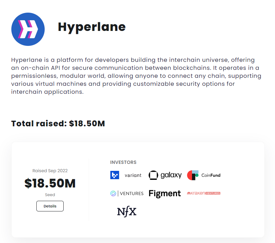
Task: Click the Polychain Ventures logo
Action: click(x=127, y=193)
